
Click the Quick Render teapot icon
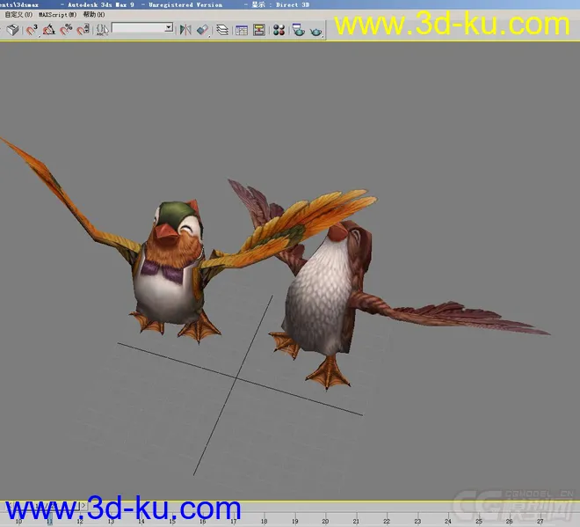315,31
